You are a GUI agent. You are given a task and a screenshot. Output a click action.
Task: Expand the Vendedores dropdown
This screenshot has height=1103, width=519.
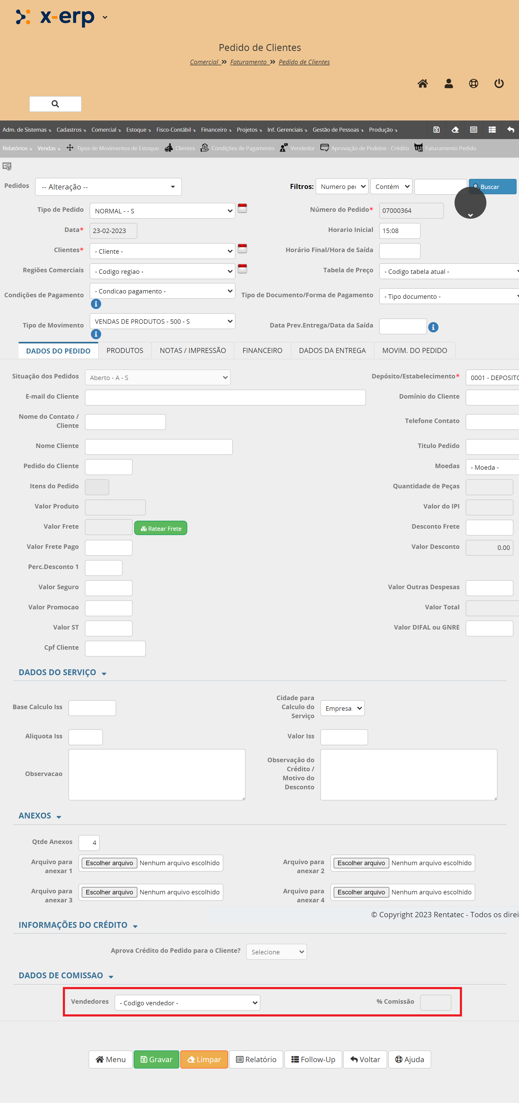[187, 1002]
